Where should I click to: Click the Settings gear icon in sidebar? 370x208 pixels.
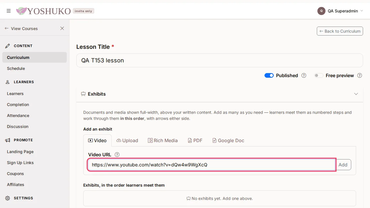pyautogui.click(x=8, y=198)
